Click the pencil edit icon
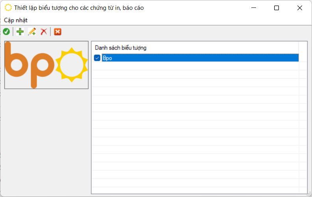Image resolution: width=312 pixels, height=197 pixels. pyautogui.click(x=32, y=32)
